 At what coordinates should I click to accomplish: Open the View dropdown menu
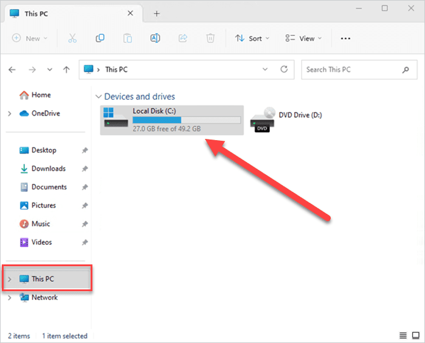point(303,38)
